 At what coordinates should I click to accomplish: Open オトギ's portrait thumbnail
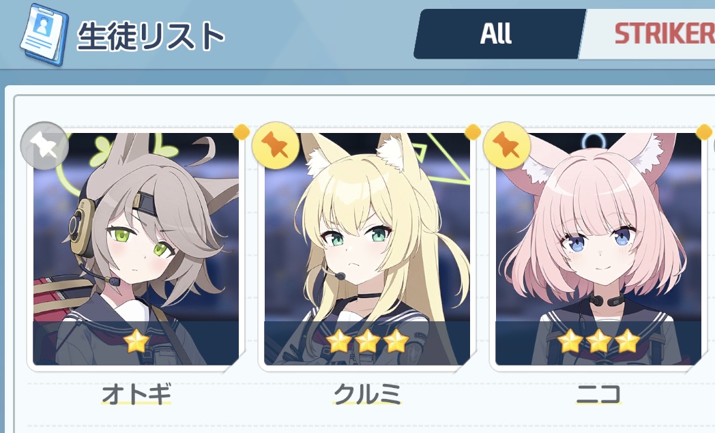click(x=136, y=249)
